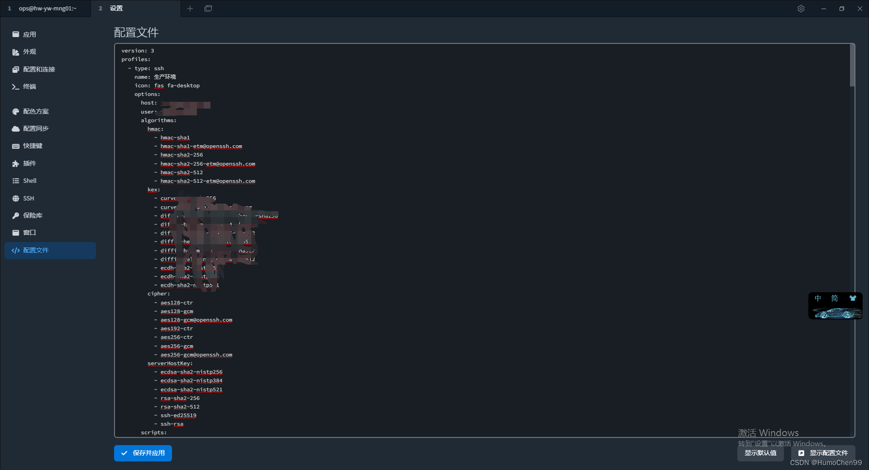Click the 'ecdsa-sha2-nistp521' entry
Image resolution: width=869 pixels, height=470 pixels.
pos(191,389)
